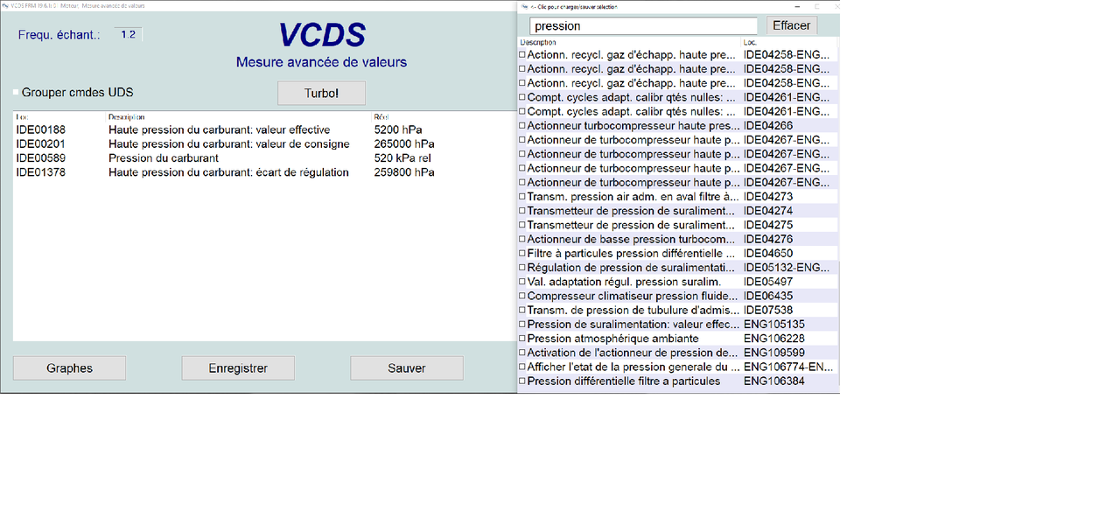Screen dimensions: 1120x525
Task: Tick Val. adaptation régul. pression suralim. checkbox
Action: tap(522, 282)
